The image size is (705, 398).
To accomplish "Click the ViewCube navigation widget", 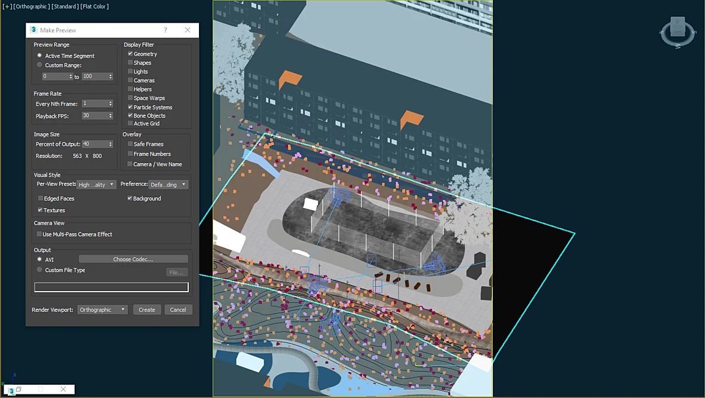I will [678, 32].
